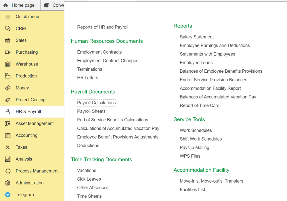Click the Conversations speech bubble icon
Screen dimensions: 287x201
click(47, 5)
